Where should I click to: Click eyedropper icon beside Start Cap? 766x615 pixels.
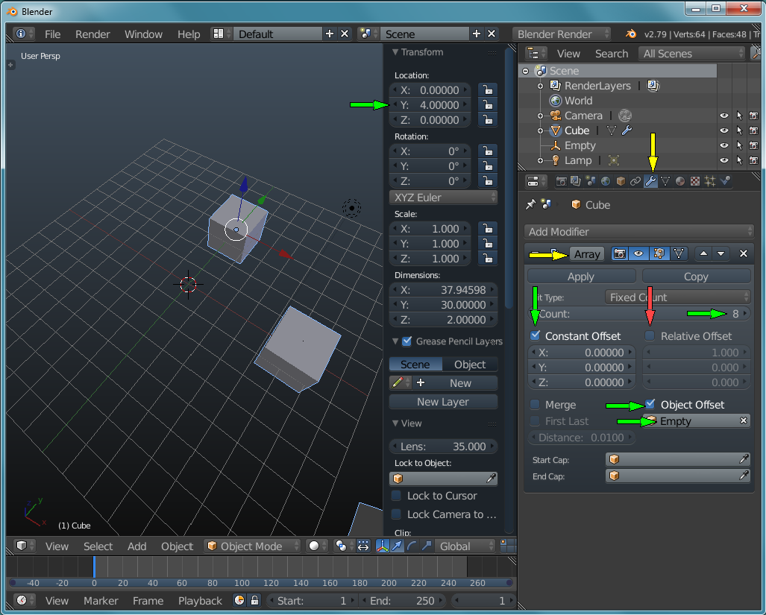(744, 459)
